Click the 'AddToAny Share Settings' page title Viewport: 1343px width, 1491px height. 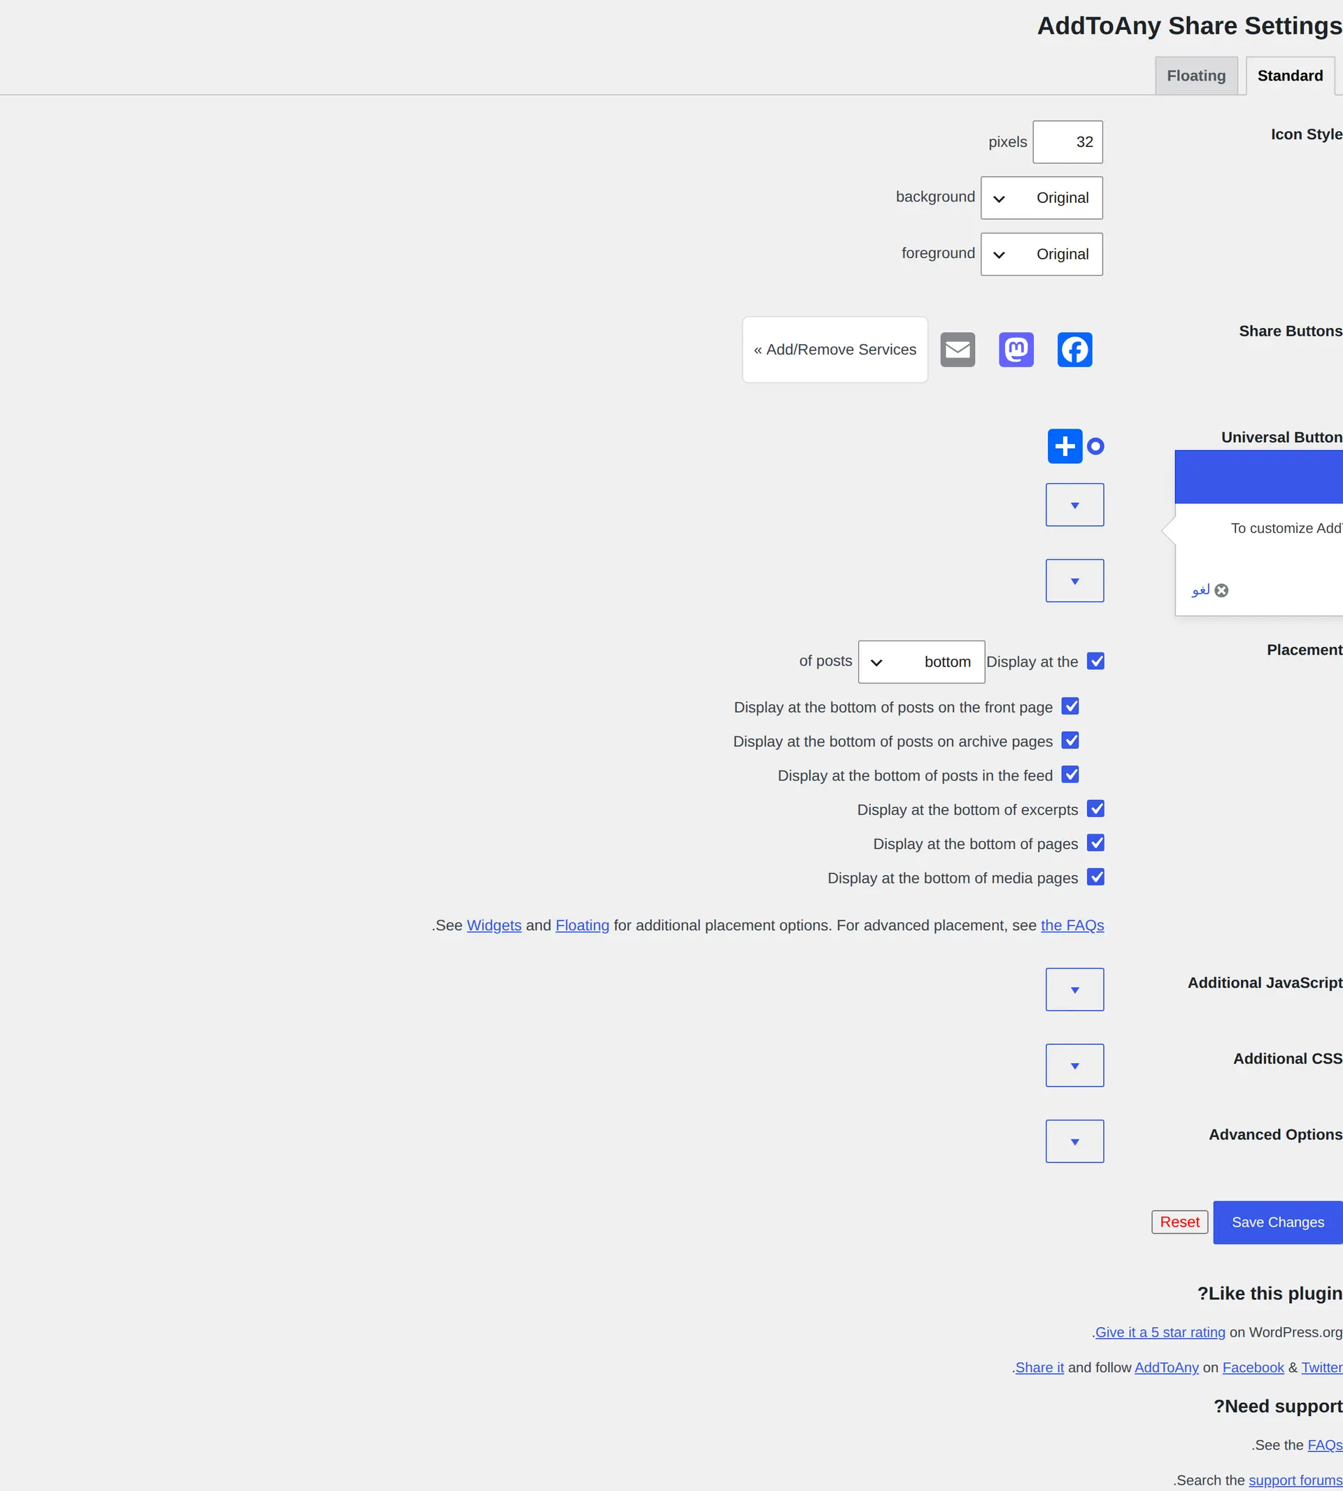click(x=1190, y=26)
